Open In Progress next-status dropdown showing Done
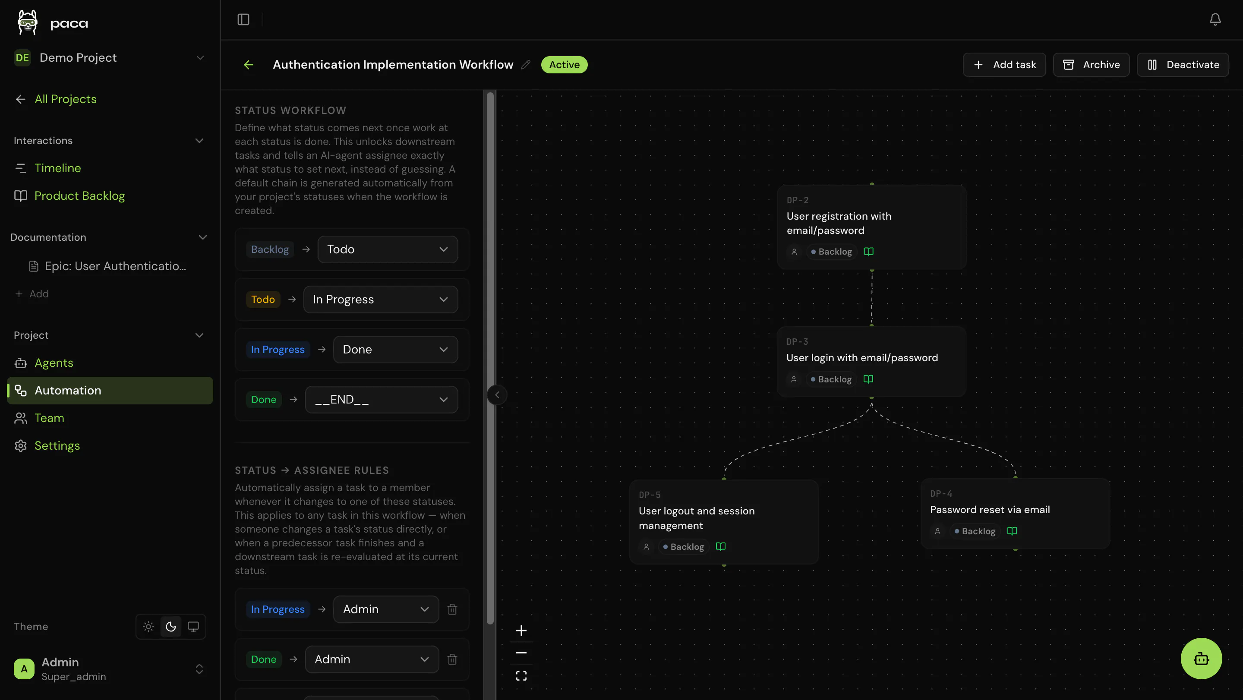Screen dimensions: 1243x700 395,350
